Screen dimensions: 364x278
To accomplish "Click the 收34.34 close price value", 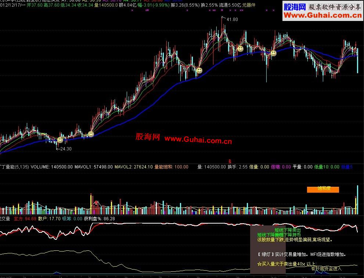I will (x=85, y=5).
